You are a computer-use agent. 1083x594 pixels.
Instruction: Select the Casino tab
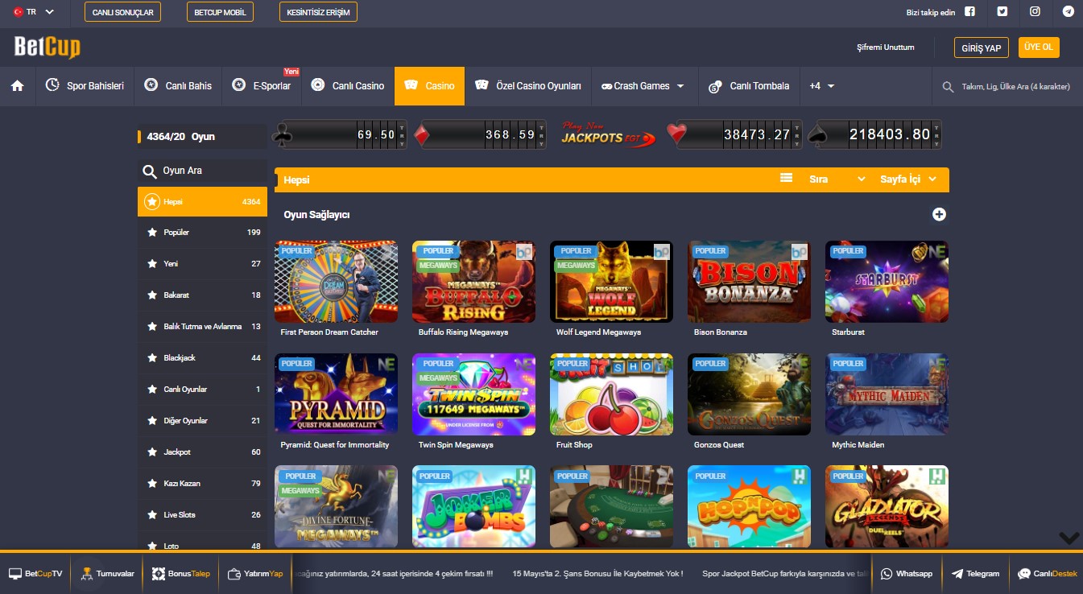click(429, 86)
